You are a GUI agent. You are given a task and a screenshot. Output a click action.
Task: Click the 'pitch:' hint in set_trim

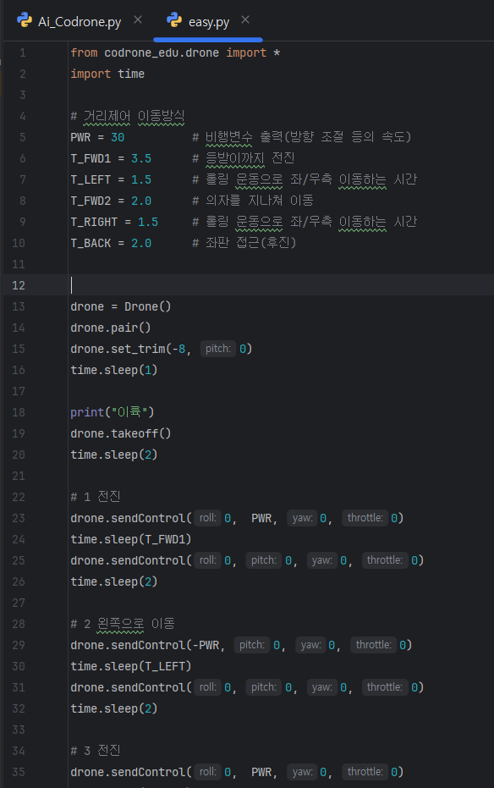(x=218, y=349)
